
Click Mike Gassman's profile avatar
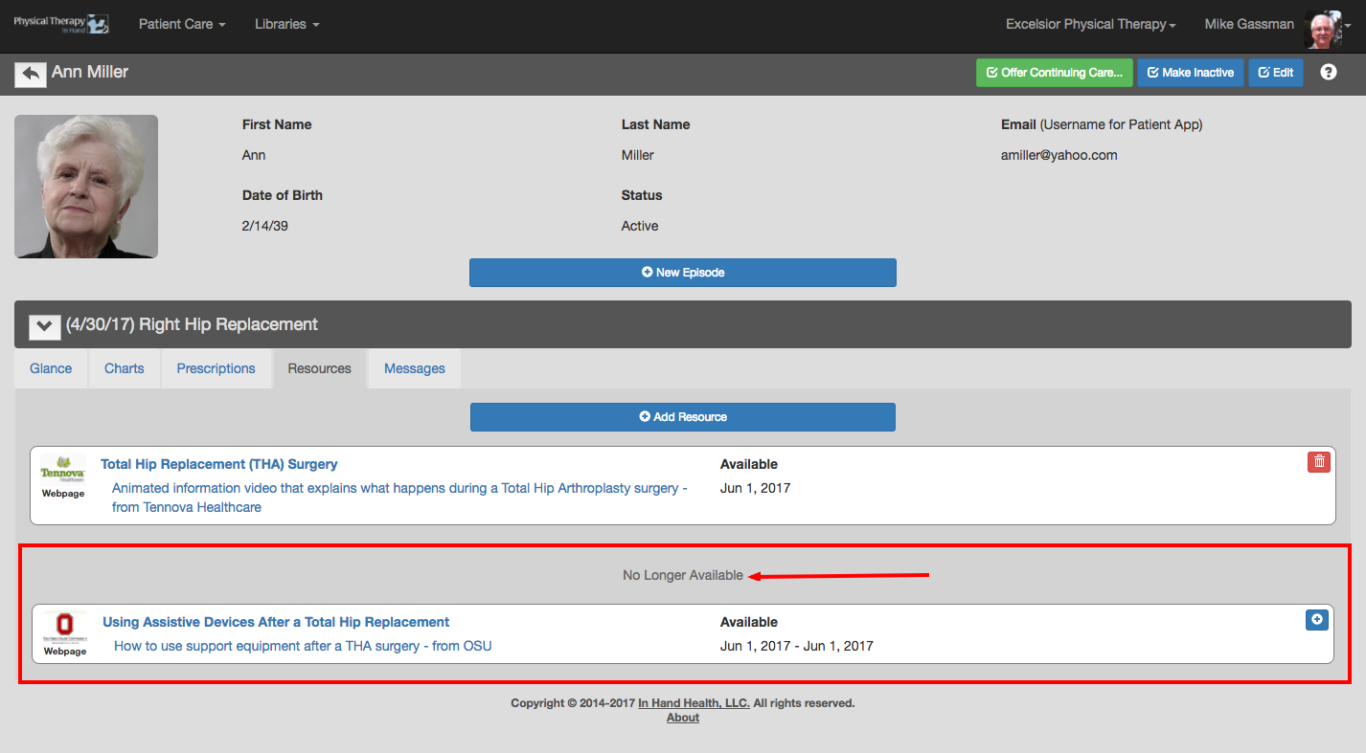(1323, 29)
